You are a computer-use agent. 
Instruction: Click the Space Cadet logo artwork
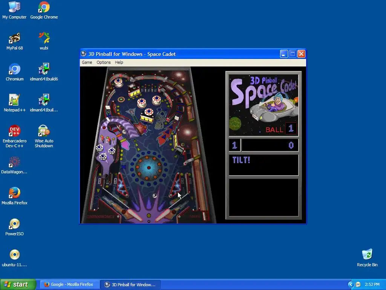coord(263,105)
